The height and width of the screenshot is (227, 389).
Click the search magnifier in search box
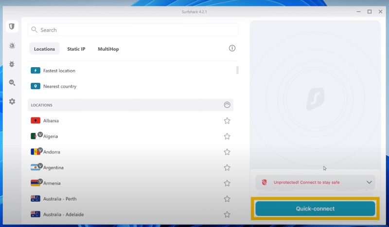[34, 30]
